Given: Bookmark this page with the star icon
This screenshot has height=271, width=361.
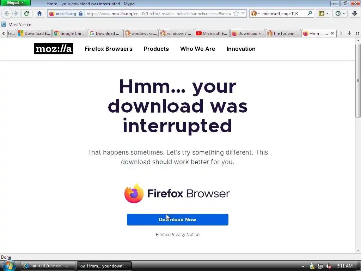Looking at the screenshot, I should click(x=236, y=14).
